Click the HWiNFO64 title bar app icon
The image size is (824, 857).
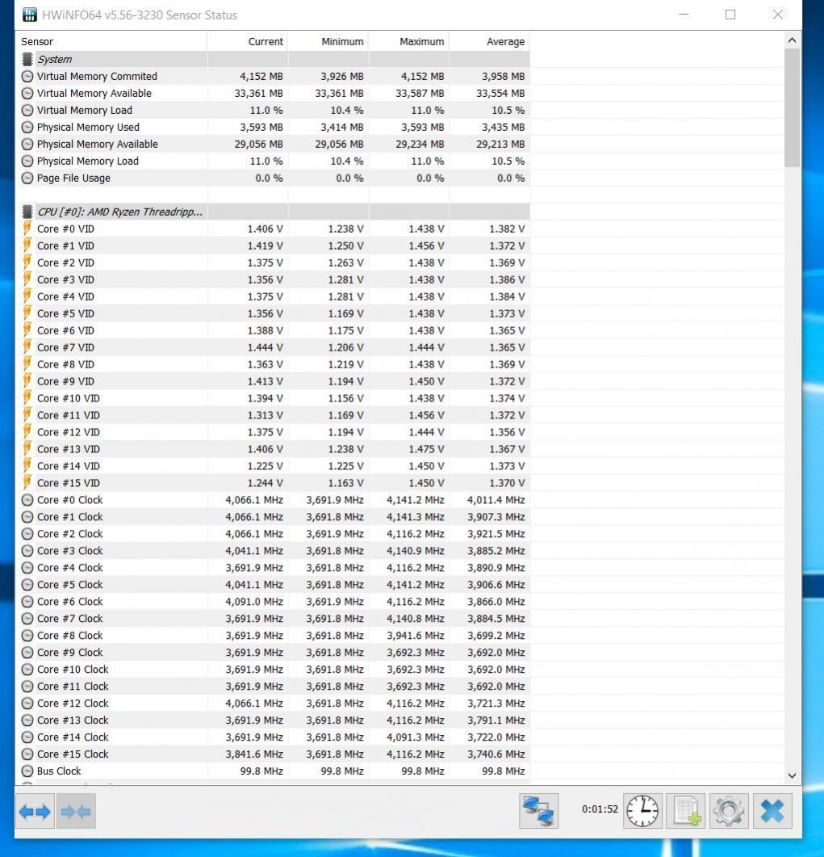(30, 15)
